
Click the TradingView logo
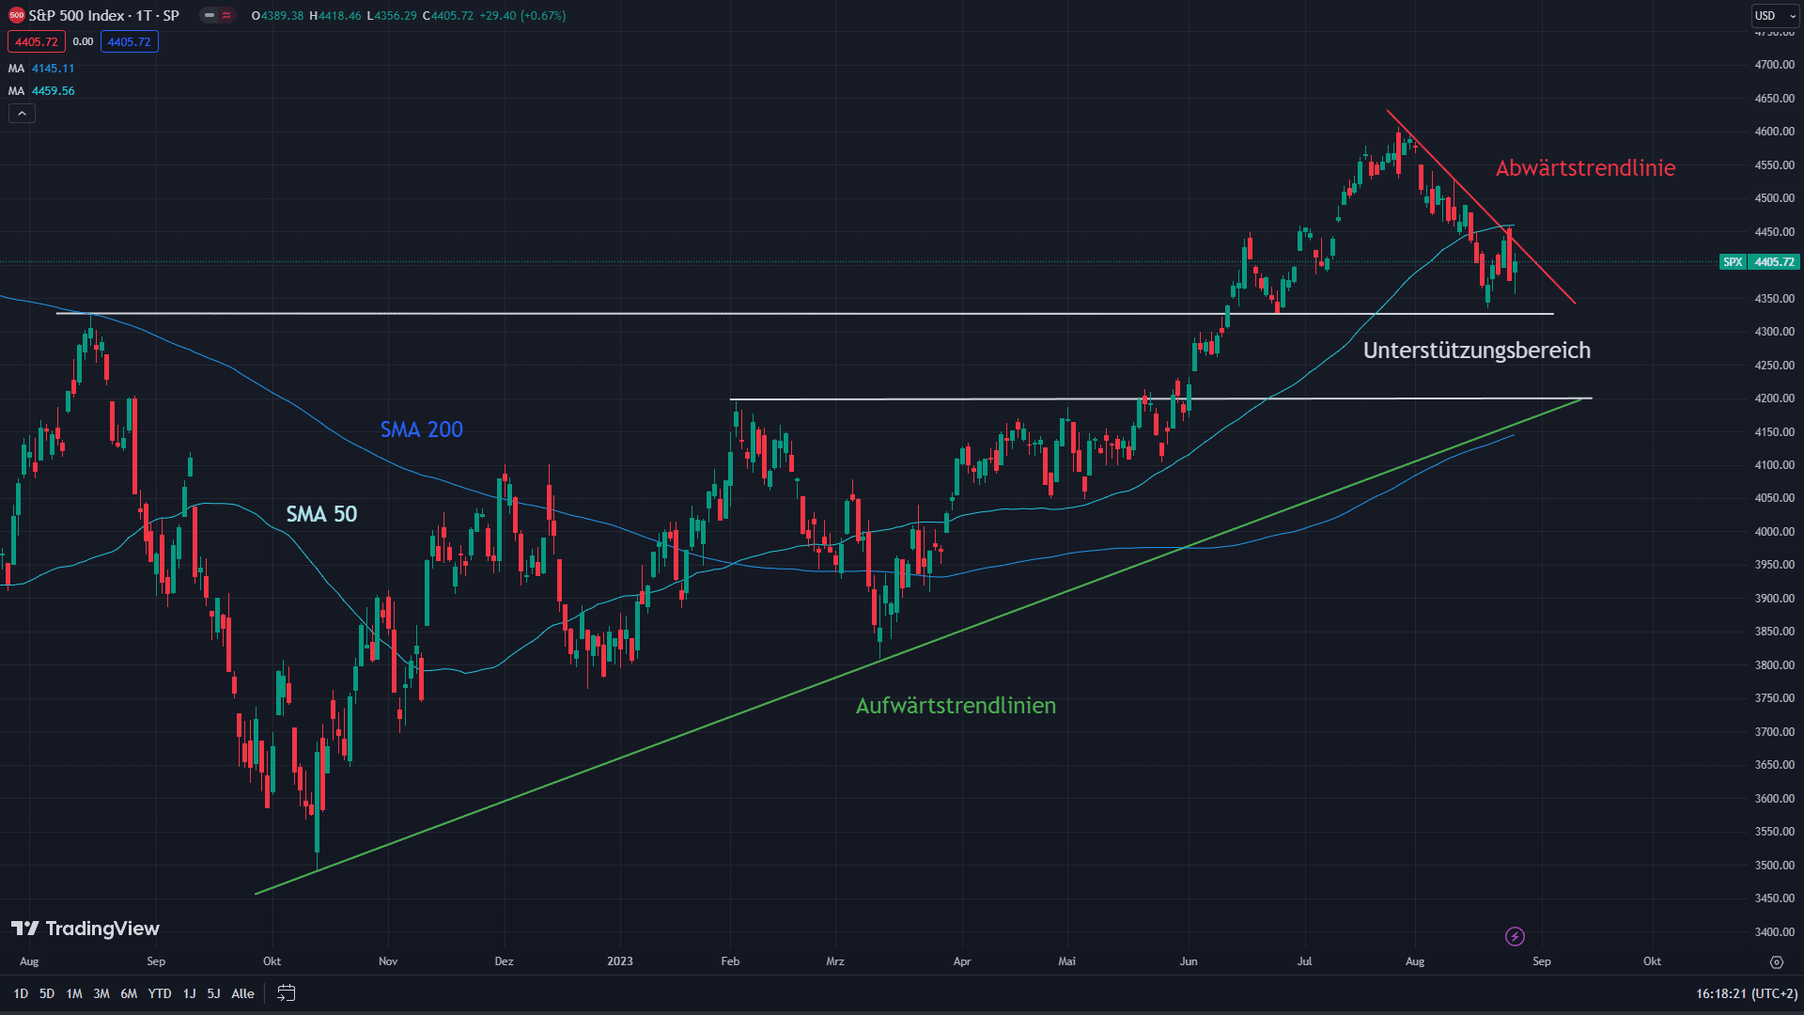tap(86, 929)
